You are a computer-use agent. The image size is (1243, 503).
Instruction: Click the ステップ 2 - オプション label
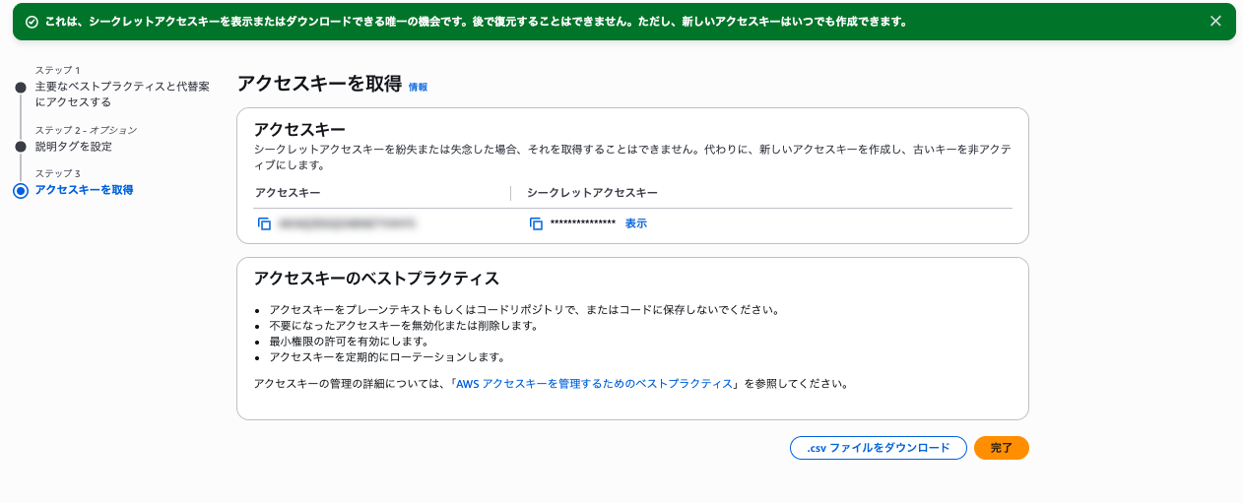(86, 130)
